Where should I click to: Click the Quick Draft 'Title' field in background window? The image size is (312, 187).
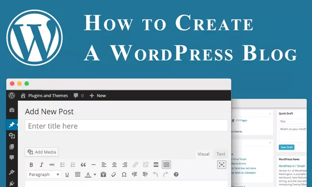pyautogui.click(x=292, y=122)
